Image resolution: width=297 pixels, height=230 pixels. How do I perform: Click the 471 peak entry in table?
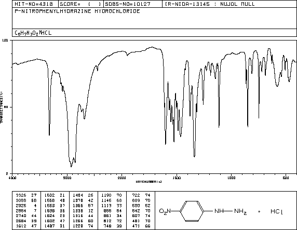pyautogui.click(x=141, y=226)
